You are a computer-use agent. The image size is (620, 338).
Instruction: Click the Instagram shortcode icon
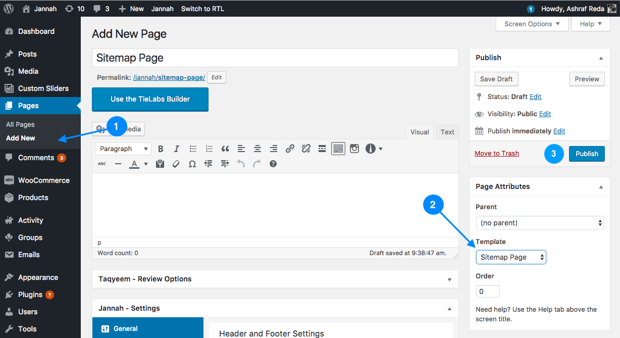(354, 149)
